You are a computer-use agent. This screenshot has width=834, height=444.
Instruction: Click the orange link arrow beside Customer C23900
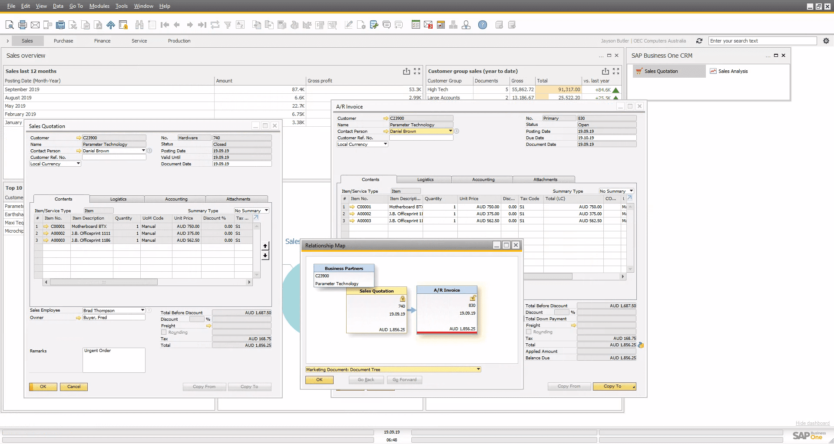[386, 118]
